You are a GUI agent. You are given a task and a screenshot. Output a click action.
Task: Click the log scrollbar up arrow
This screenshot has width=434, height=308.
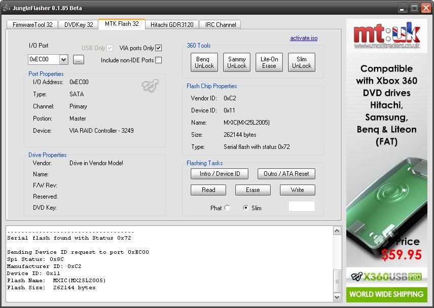click(x=337, y=230)
